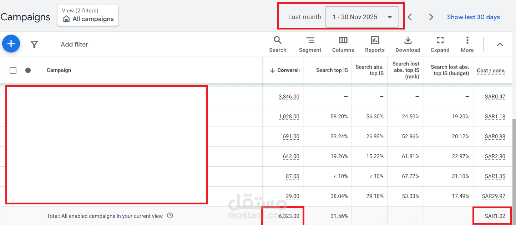Click the status dot column header
The image size is (516, 225).
28,70
